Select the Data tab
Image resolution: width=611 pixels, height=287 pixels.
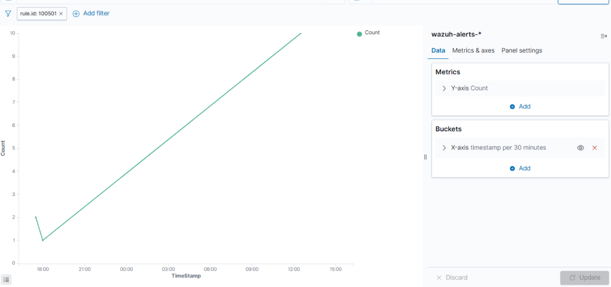(x=438, y=51)
